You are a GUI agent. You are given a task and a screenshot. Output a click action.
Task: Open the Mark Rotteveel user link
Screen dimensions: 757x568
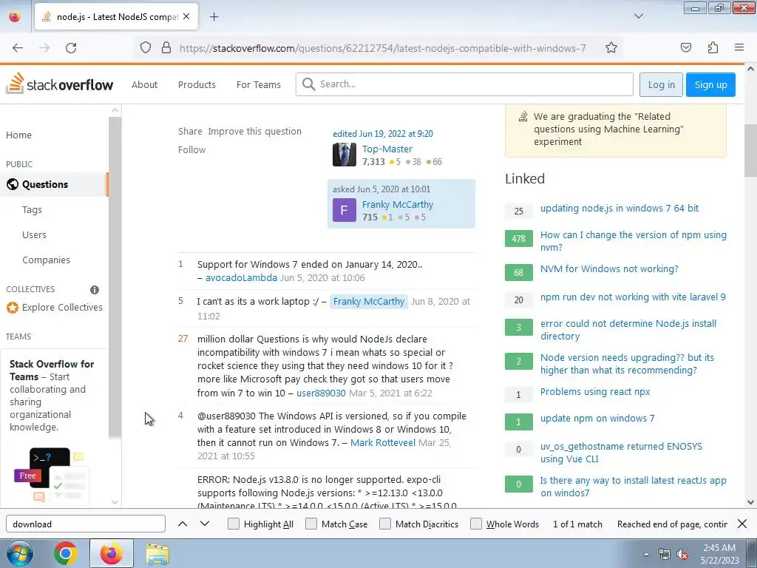click(x=382, y=442)
